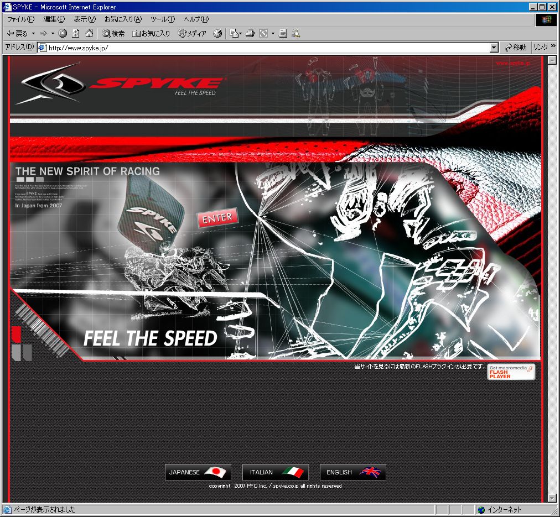Click the address bar URL field
The width and height of the screenshot is (560, 517).
click(268, 48)
